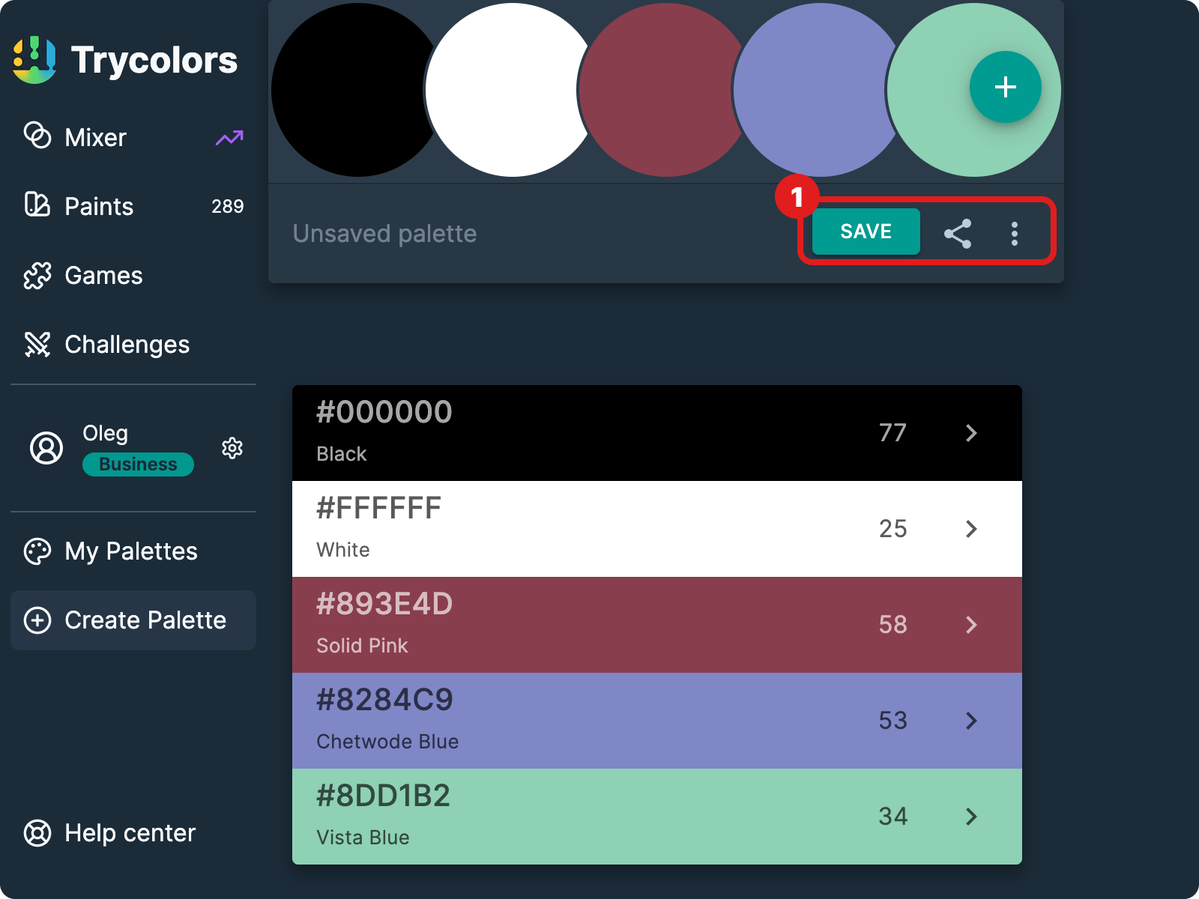The width and height of the screenshot is (1199, 899).
Task: Open the three-dot more options menu
Action: tap(1015, 234)
